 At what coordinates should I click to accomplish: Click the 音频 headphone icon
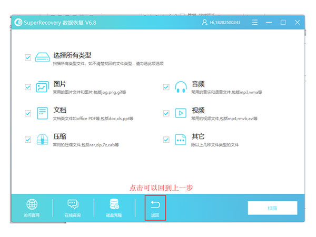pos(181,87)
